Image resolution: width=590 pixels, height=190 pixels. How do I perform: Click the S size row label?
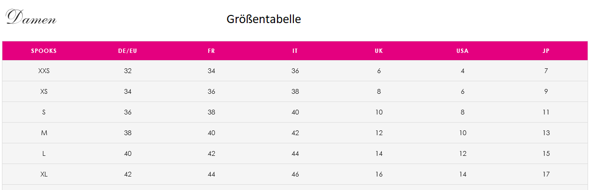pyautogui.click(x=44, y=112)
